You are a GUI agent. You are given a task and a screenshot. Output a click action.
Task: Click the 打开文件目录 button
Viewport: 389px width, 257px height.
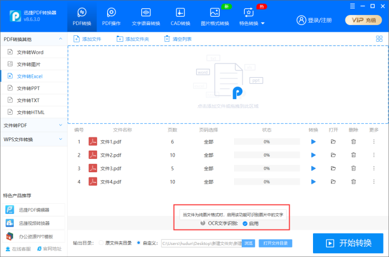[275, 243]
